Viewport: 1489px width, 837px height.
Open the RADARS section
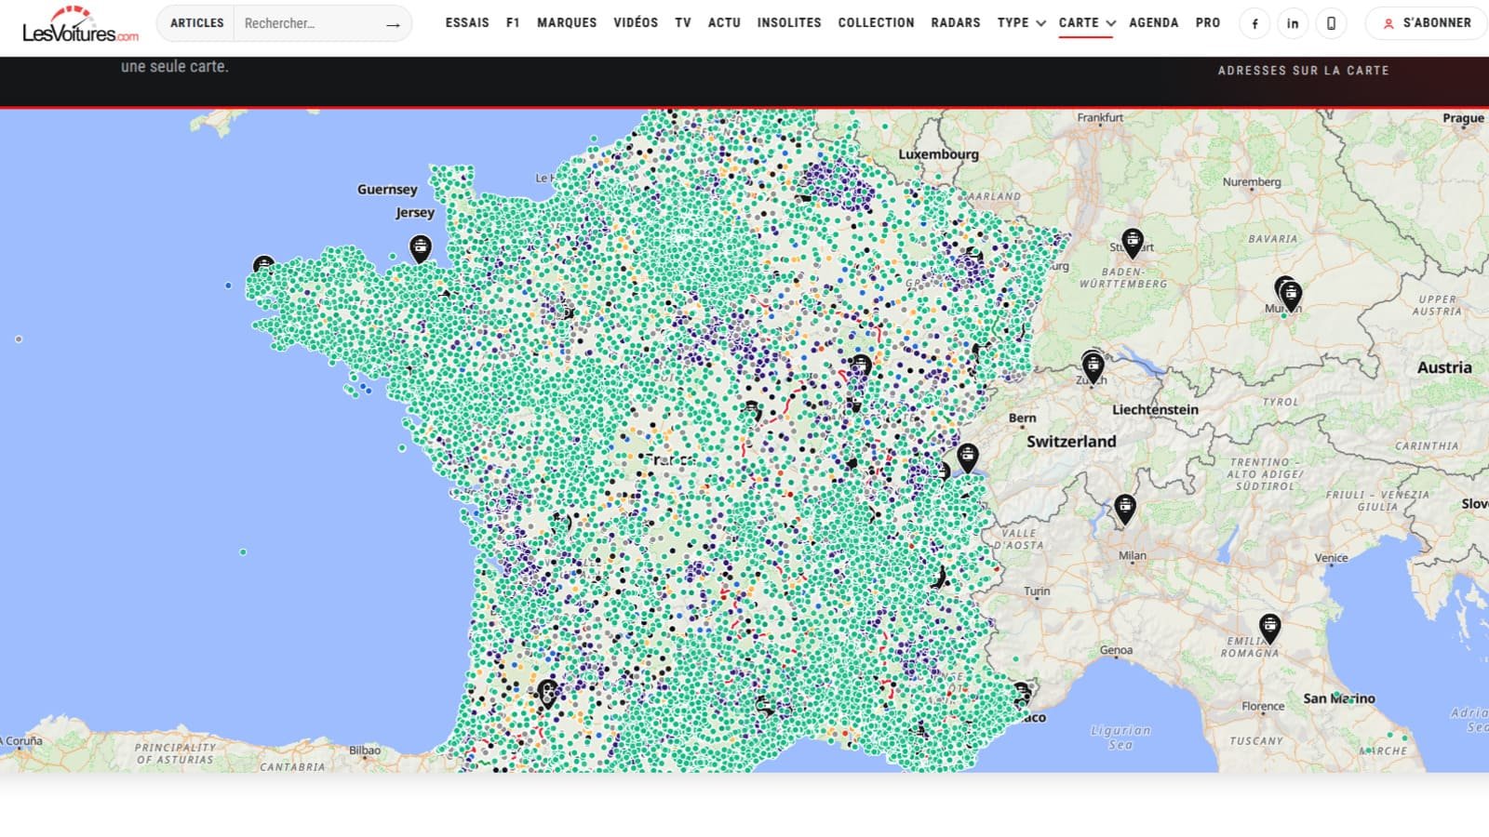click(x=956, y=22)
